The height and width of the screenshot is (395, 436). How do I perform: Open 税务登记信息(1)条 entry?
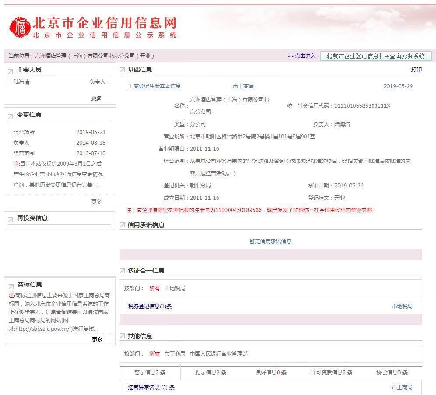pyautogui.click(x=150, y=306)
